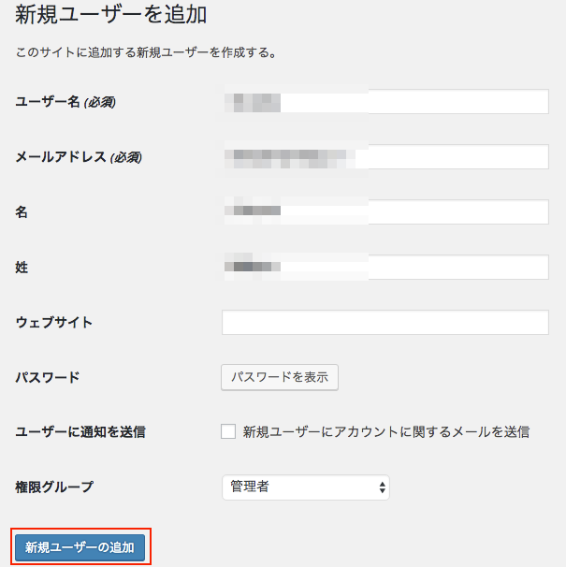The width and height of the screenshot is (566, 567).
Task: Click the empty ウェブサイト field
Action: click(385, 322)
